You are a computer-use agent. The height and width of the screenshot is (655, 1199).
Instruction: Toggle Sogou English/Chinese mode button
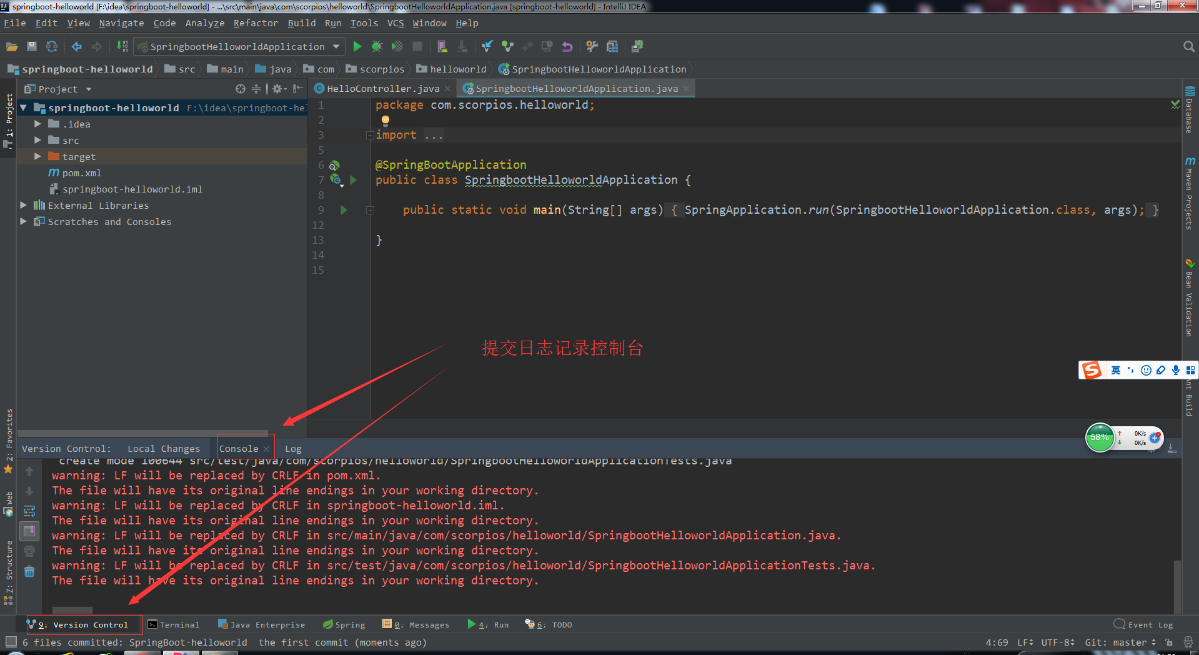[x=1116, y=370]
